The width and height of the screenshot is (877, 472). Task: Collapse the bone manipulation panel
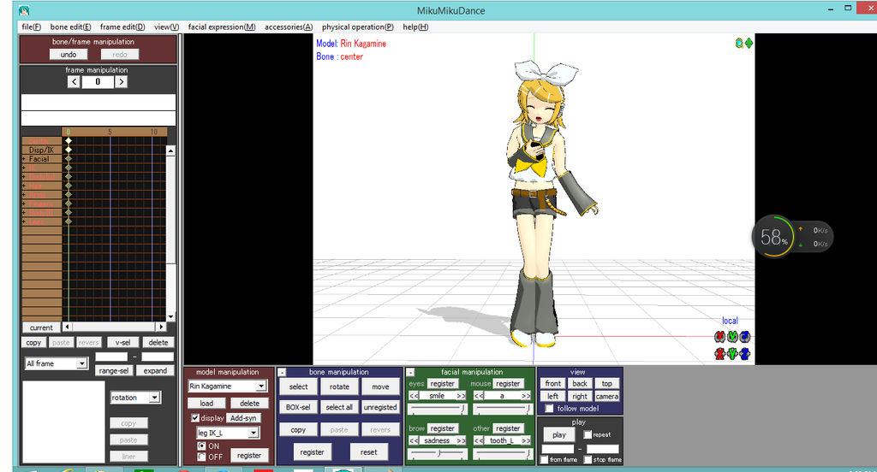[282, 372]
